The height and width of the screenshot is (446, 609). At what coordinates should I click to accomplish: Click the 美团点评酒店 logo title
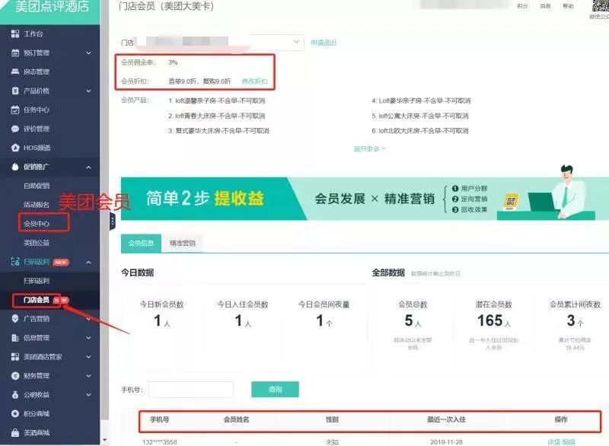tap(52, 7)
